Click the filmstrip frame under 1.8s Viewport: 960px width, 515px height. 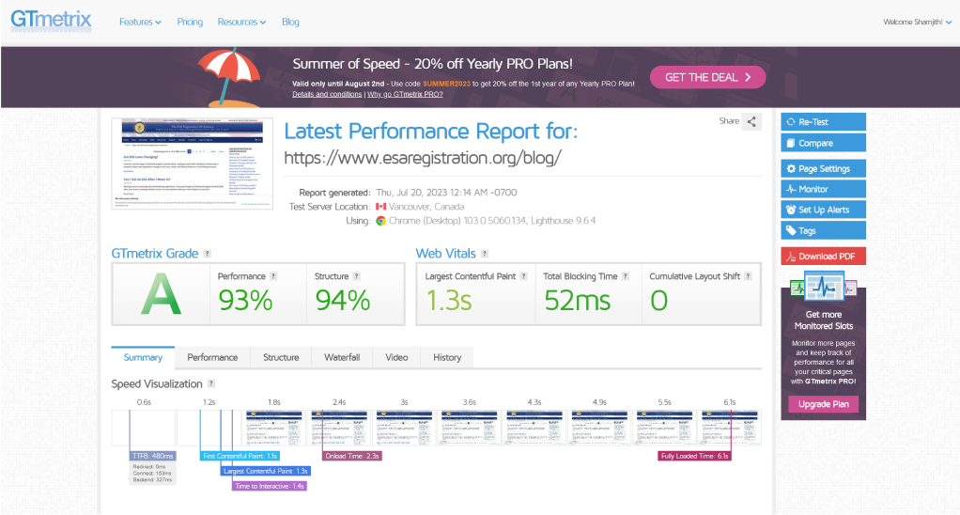[274, 428]
